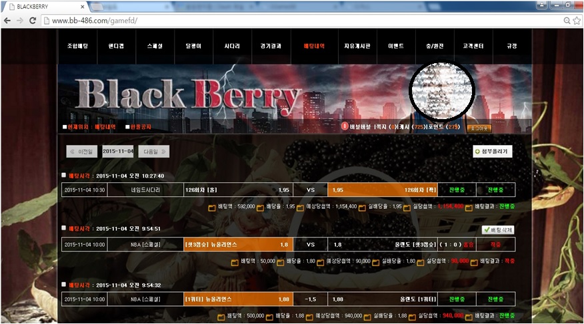584x324 pixels.
Task: Click the orange 126회차 [짝] selection
Action: 383,190
